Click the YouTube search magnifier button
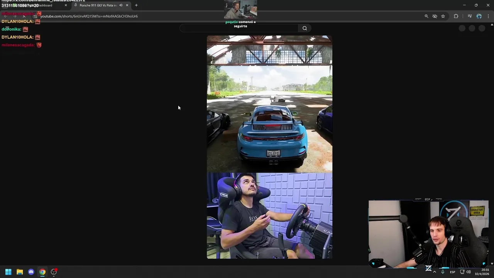The height and width of the screenshot is (278, 494). (305, 28)
